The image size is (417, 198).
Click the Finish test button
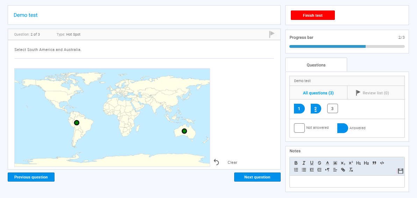point(312,15)
